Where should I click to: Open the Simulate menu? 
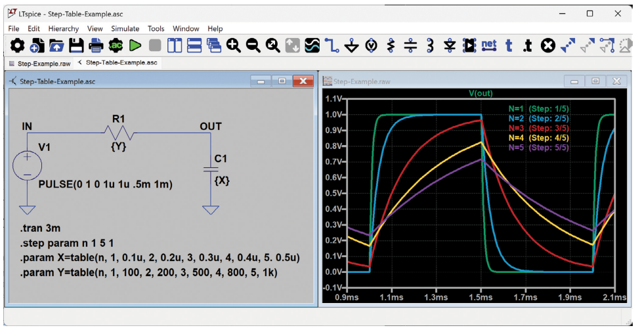click(125, 29)
